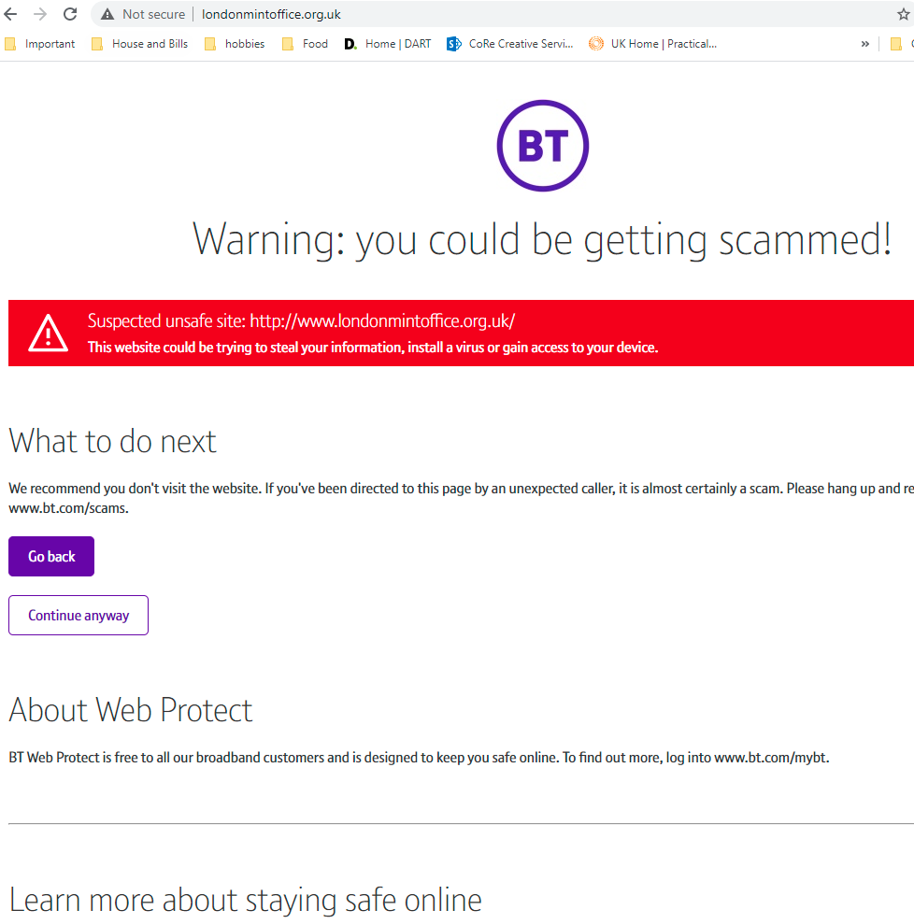Click the BT logo
The width and height of the screenshot is (914, 924).
coord(543,146)
